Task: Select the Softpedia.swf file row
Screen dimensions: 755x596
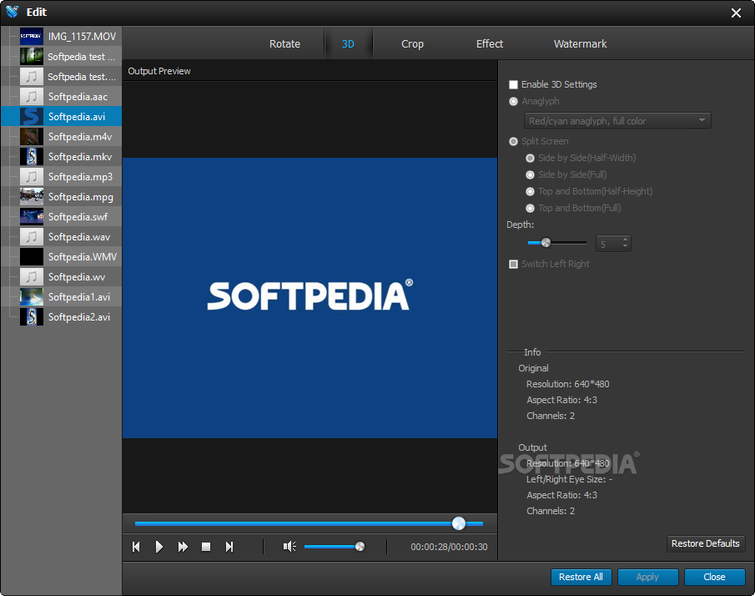Action: 61,217
